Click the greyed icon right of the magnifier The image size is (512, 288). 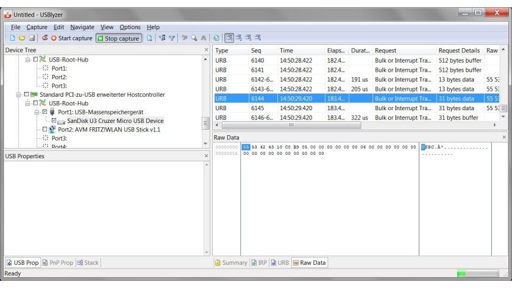click(x=204, y=38)
